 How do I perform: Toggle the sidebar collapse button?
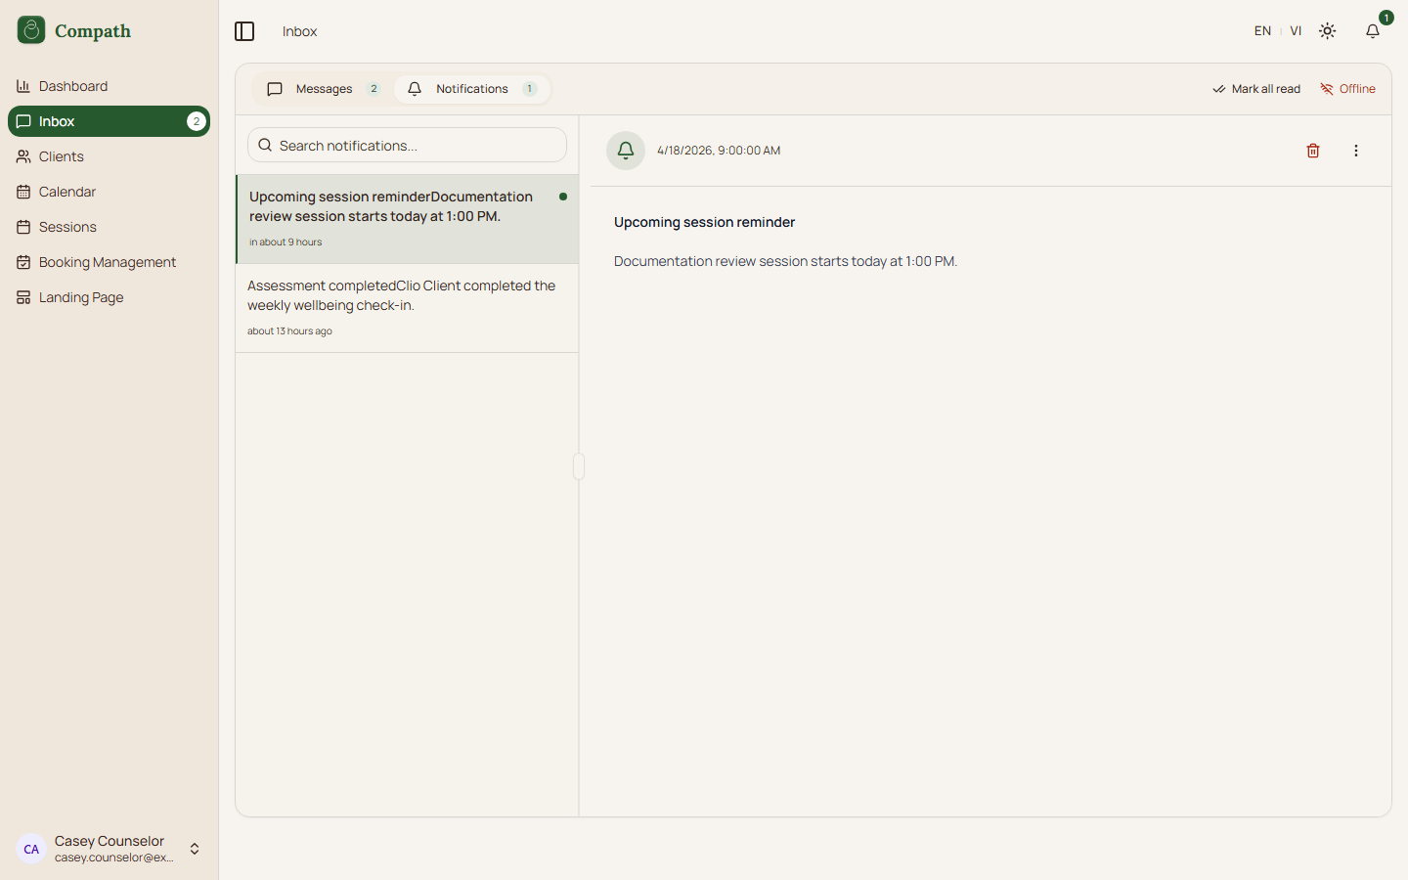244,31
